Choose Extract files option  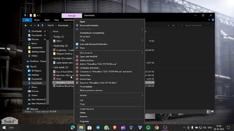(x=86, y=75)
